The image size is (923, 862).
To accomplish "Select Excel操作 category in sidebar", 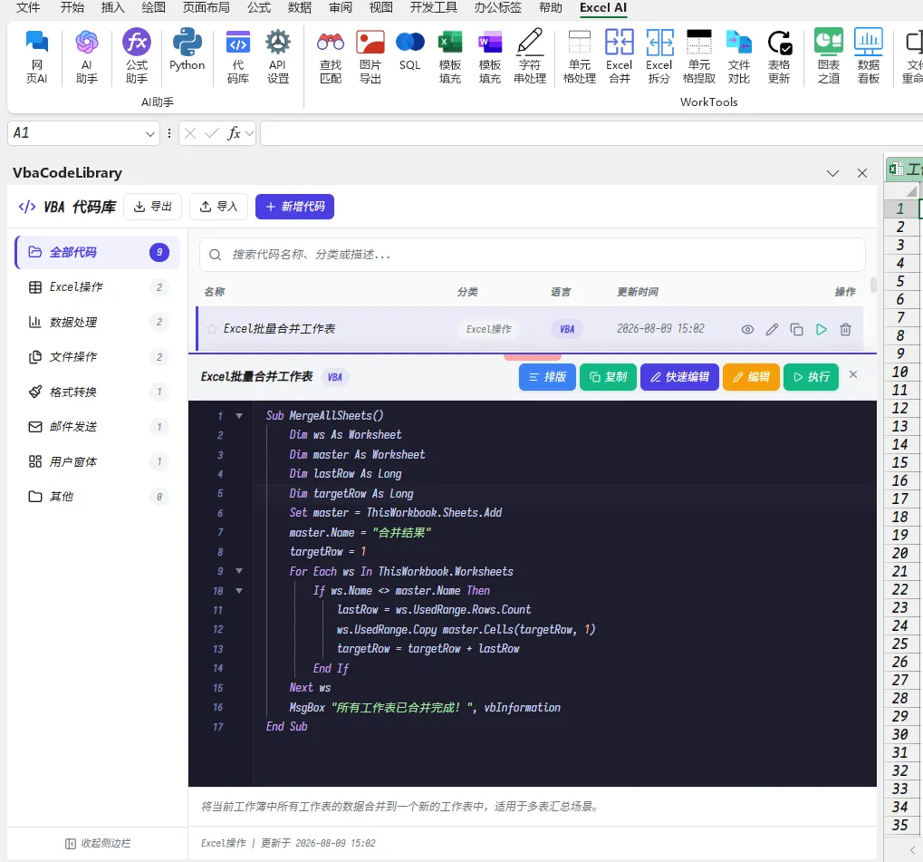I will pos(97,287).
